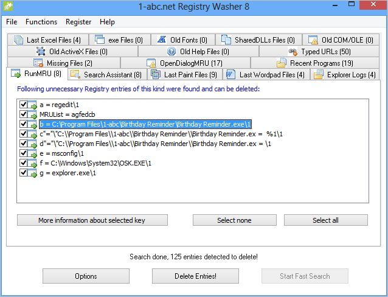Minimize the Registry Washer window
The image size is (388, 297).
[x=336, y=5]
